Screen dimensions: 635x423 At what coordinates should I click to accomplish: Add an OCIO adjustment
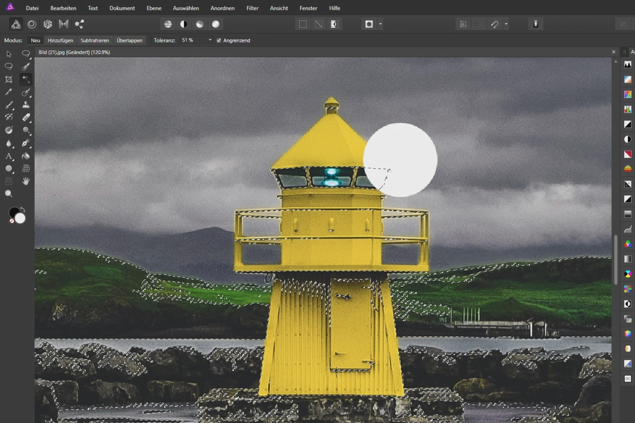(x=628, y=379)
